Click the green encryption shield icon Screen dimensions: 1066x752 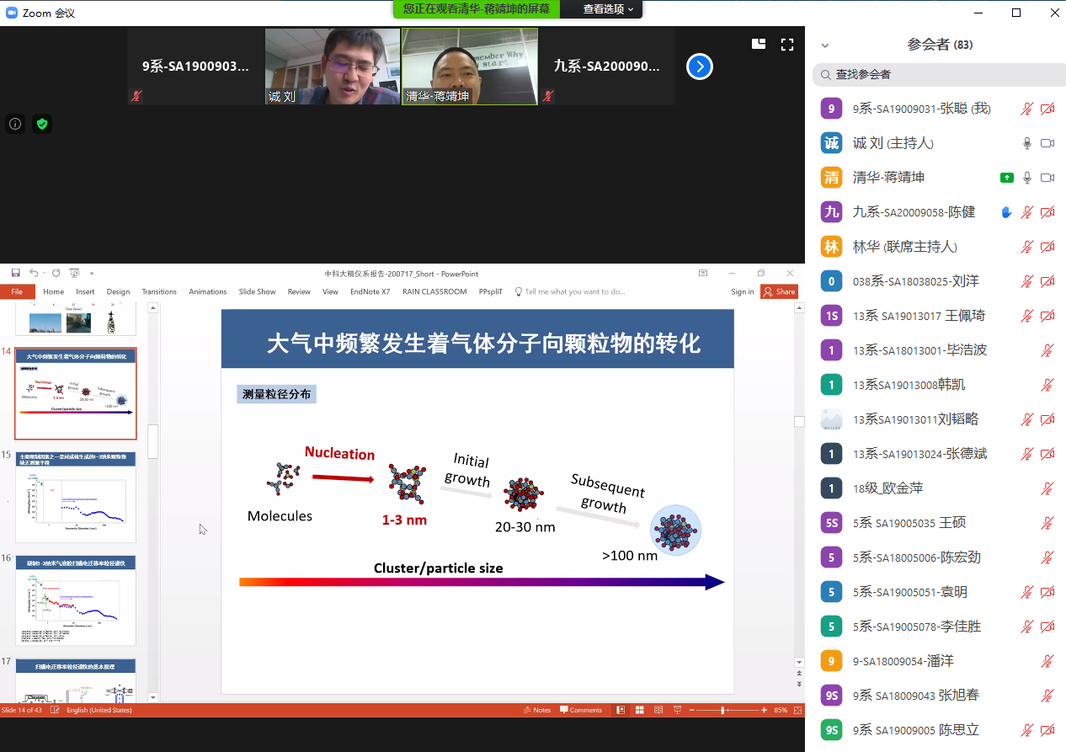(x=42, y=124)
